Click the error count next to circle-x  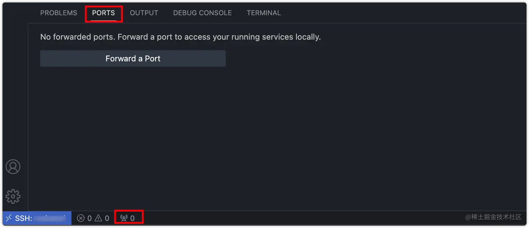tap(90, 219)
